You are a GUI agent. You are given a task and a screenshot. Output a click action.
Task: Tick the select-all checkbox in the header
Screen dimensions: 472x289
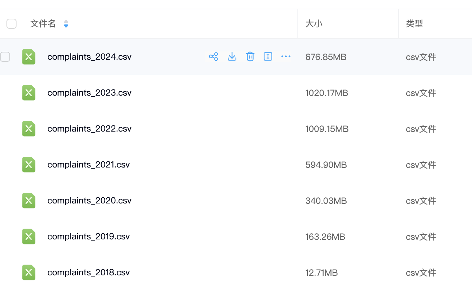coord(11,24)
